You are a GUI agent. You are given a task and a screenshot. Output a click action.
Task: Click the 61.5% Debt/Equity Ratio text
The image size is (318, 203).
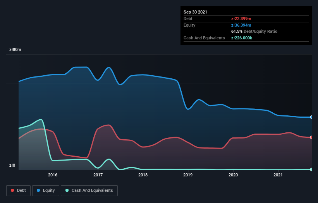(254, 31)
